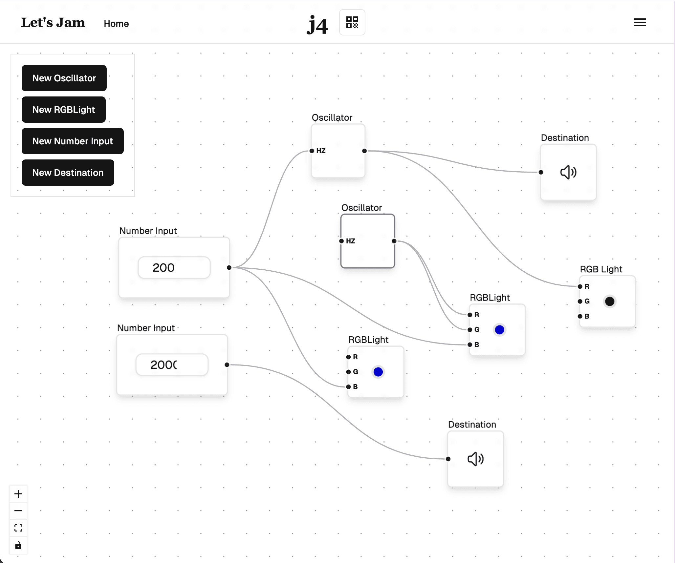Click the Number Input field showing 200

174,268
